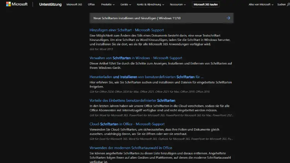Viewport: 290px width, 163px height.
Task: Open Verwalten von Schriftarten in Windows result
Action: pos(136,58)
